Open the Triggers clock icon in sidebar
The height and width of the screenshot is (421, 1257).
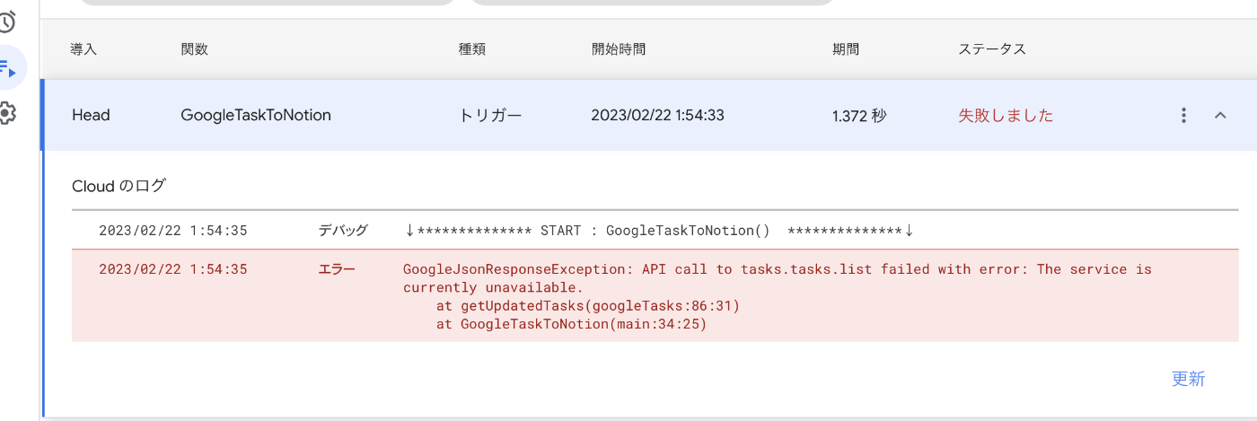coord(7,22)
